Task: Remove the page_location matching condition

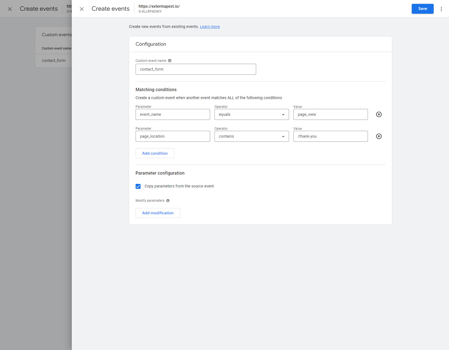Action: coord(379,136)
